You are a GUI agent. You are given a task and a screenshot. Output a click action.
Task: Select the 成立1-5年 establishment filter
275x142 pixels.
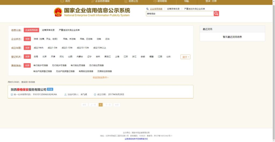click(52, 48)
